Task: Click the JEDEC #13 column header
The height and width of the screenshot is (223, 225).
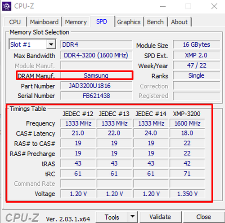Action: click(114, 114)
